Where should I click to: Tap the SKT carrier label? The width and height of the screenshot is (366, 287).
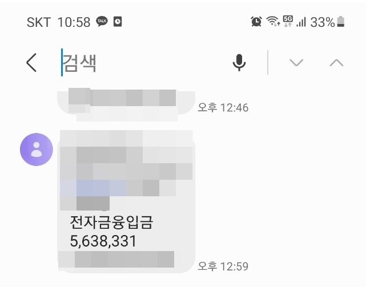tap(39, 22)
